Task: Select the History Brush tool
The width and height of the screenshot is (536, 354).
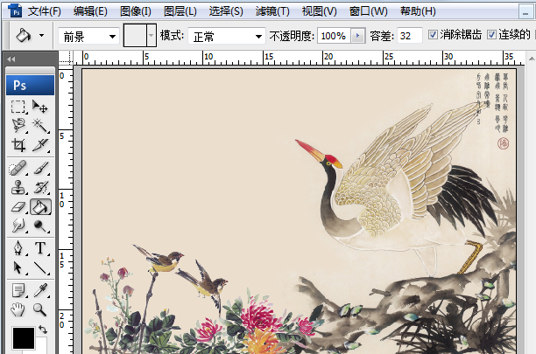Action: tap(40, 188)
